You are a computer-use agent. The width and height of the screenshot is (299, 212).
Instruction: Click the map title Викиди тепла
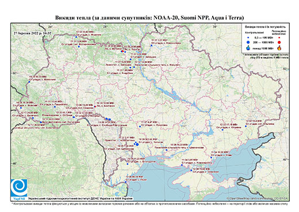(x=73, y=18)
